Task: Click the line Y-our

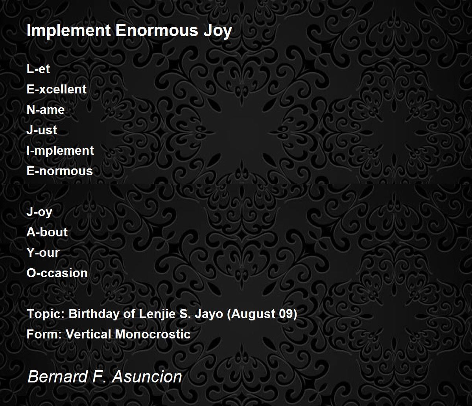Action: (x=43, y=252)
